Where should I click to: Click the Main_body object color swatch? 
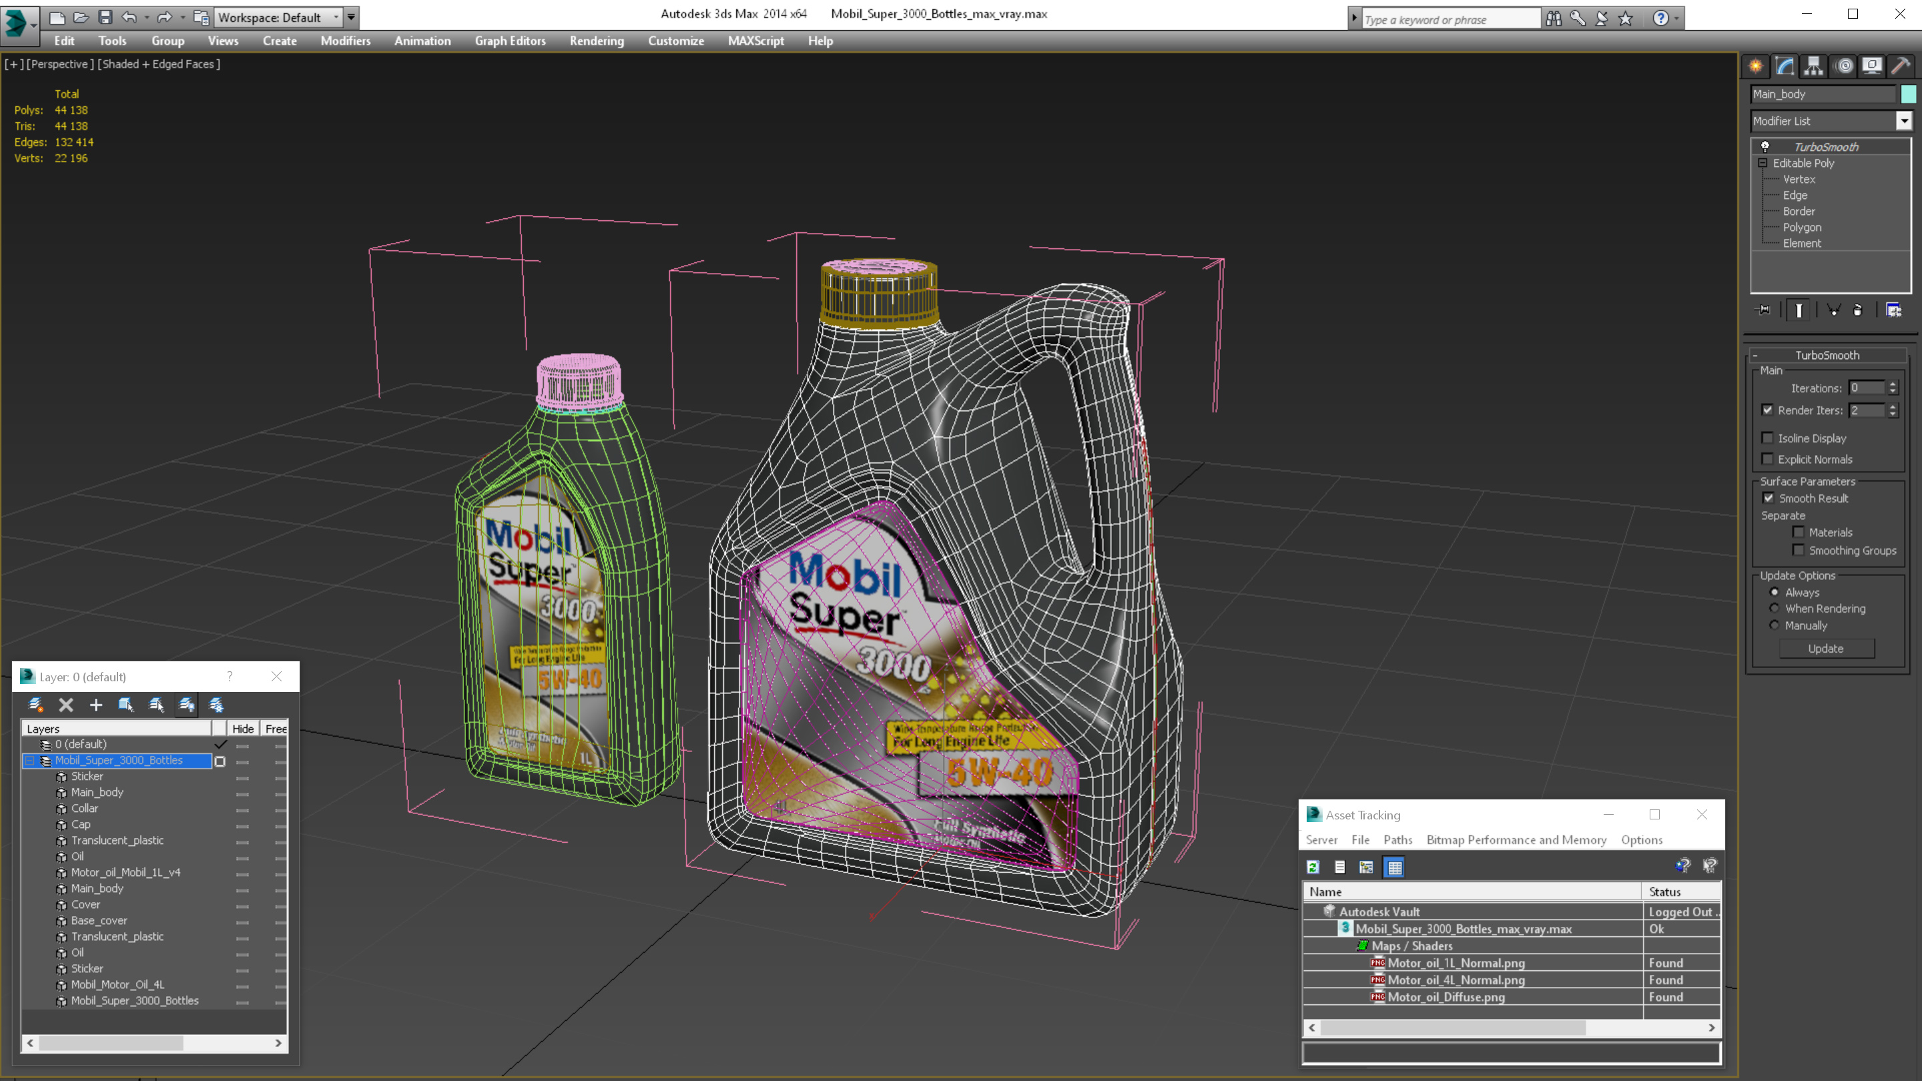pyautogui.click(x=1908, y=93)
